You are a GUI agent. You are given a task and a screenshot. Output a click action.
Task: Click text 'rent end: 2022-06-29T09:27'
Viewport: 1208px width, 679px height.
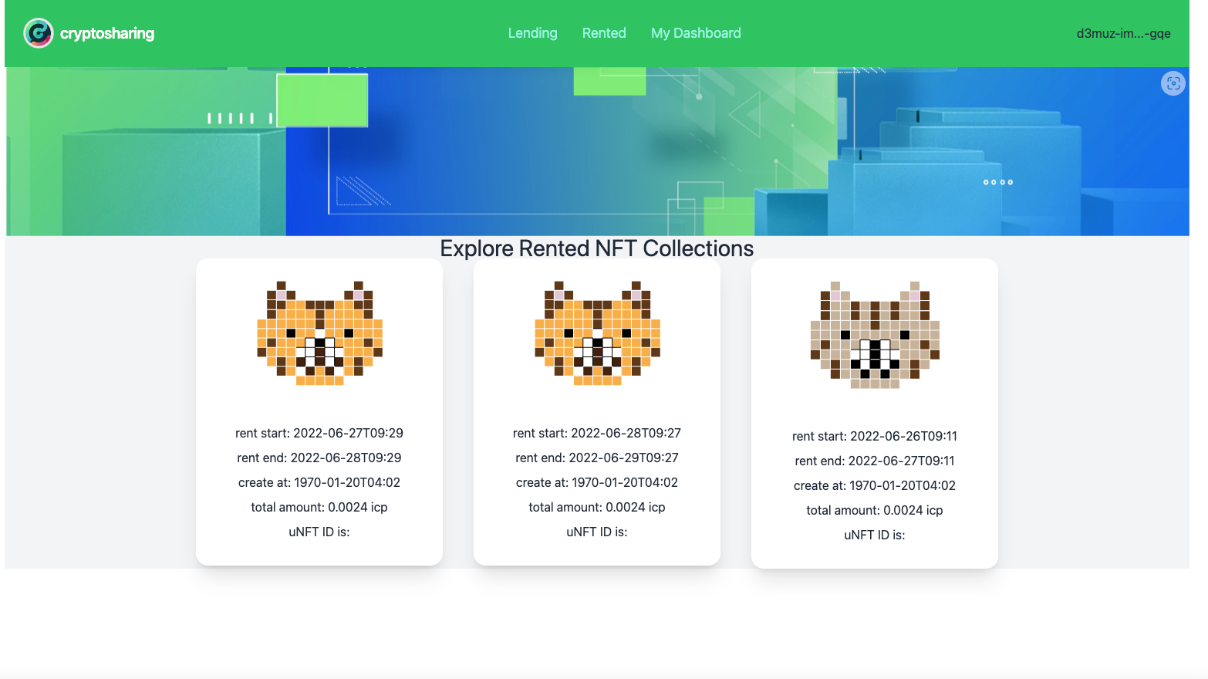point(597,458)
